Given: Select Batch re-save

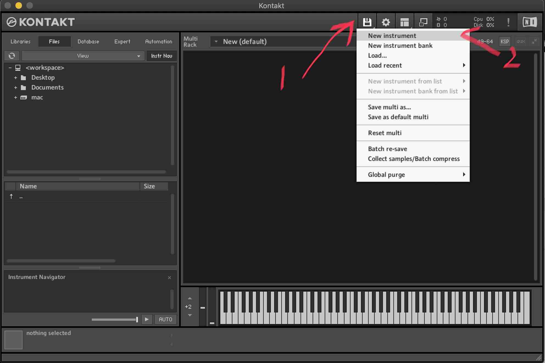Looking at the screenshot, I should [413, 149].
